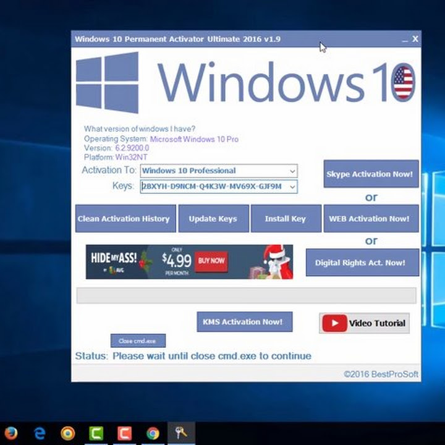Expand the Activation To dropdown arrow
This screenshot has width=445, height=445.
click(292, 171)
